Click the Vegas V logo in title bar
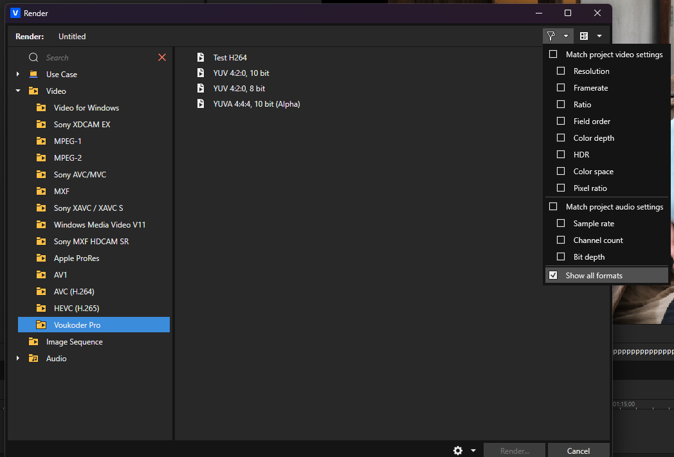674x457 pixels. 15,13
